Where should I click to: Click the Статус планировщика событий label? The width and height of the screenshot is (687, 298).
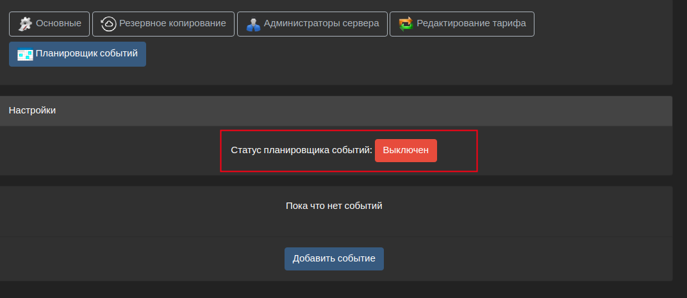pos(301,151)
